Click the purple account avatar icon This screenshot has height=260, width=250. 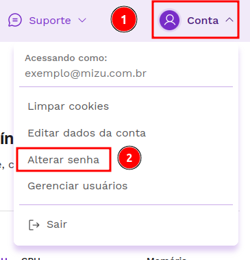click(x=169, y=21)
